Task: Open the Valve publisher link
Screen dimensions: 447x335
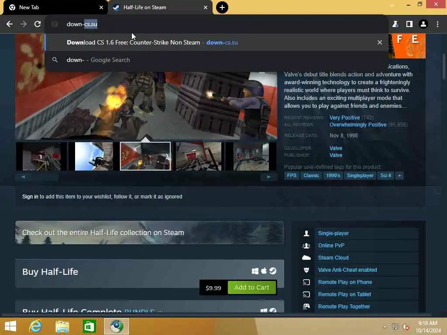Action: pyautogui.click(x=336, y=155)
